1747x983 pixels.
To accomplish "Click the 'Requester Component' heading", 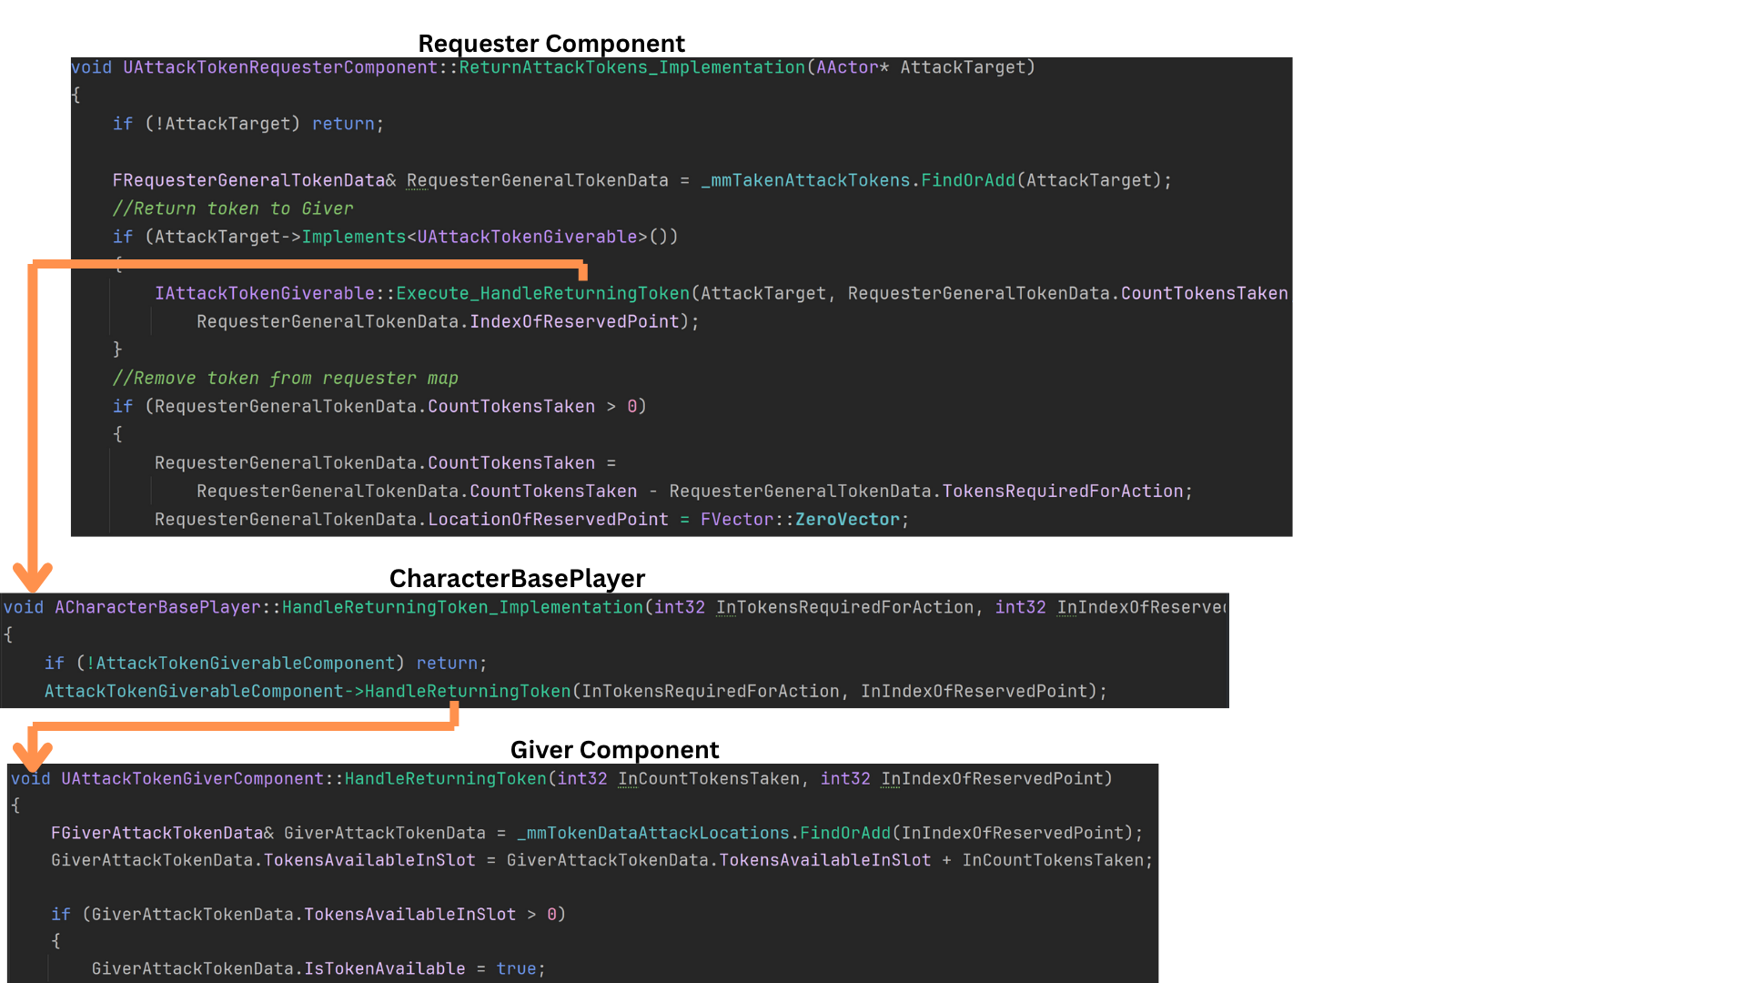I will [550, 44].
